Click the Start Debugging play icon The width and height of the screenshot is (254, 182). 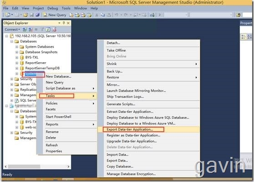160,15
